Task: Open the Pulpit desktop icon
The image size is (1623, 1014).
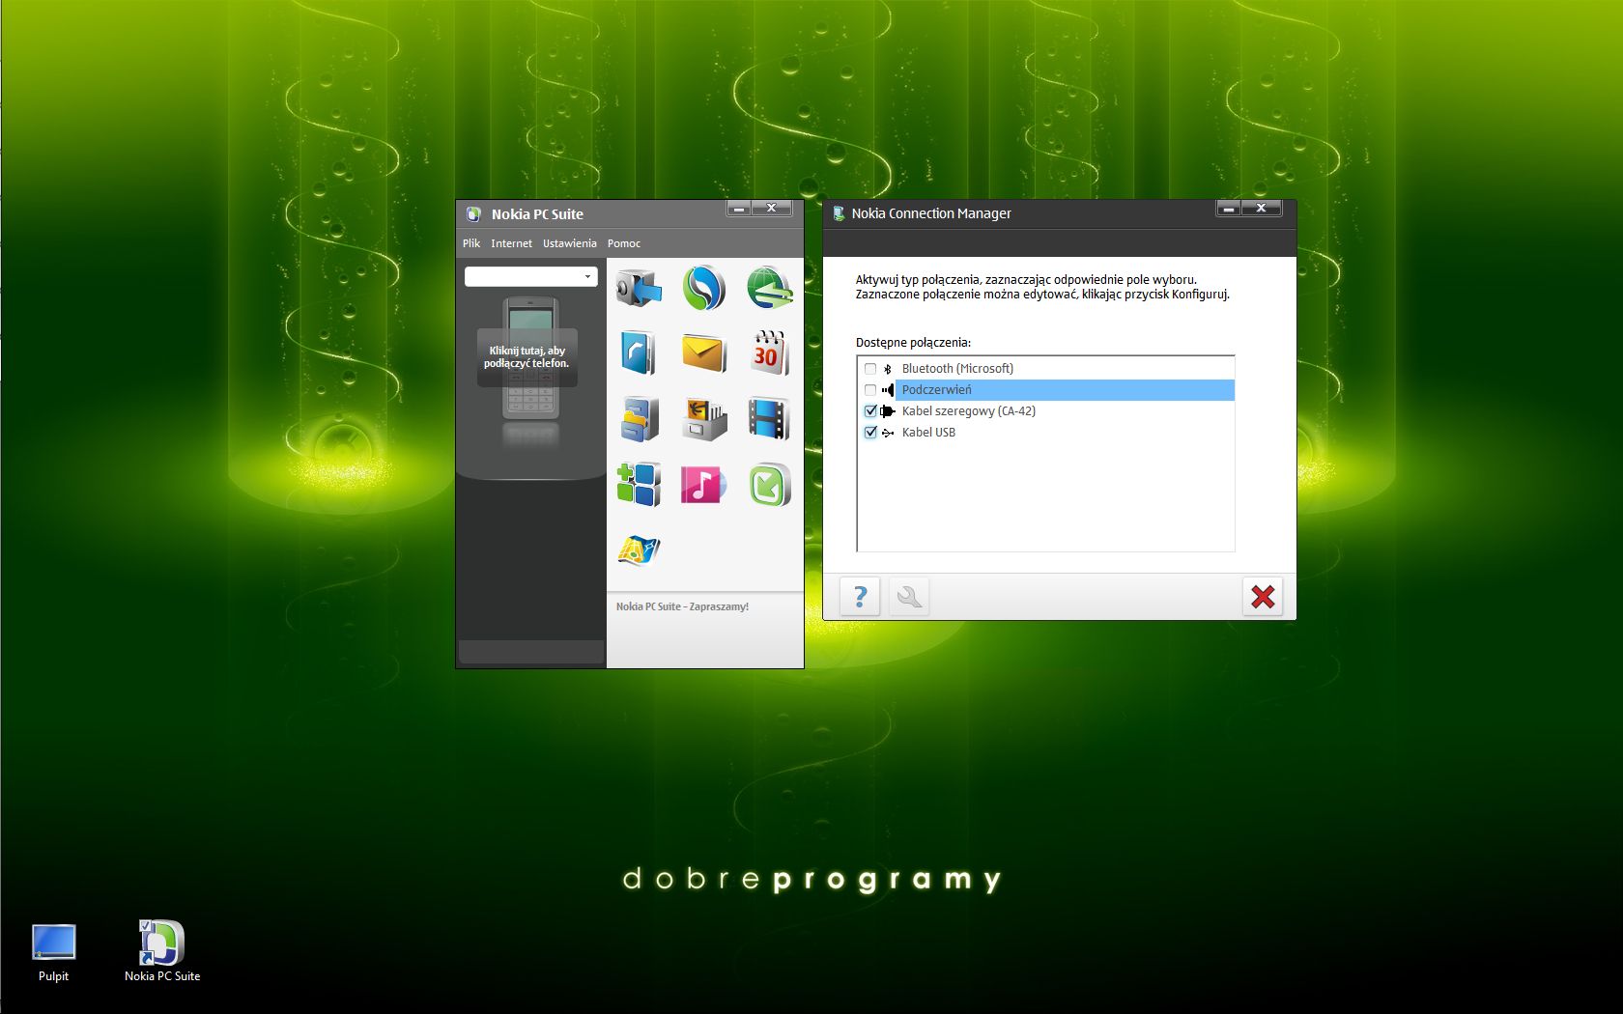Action: coord(53,952)
